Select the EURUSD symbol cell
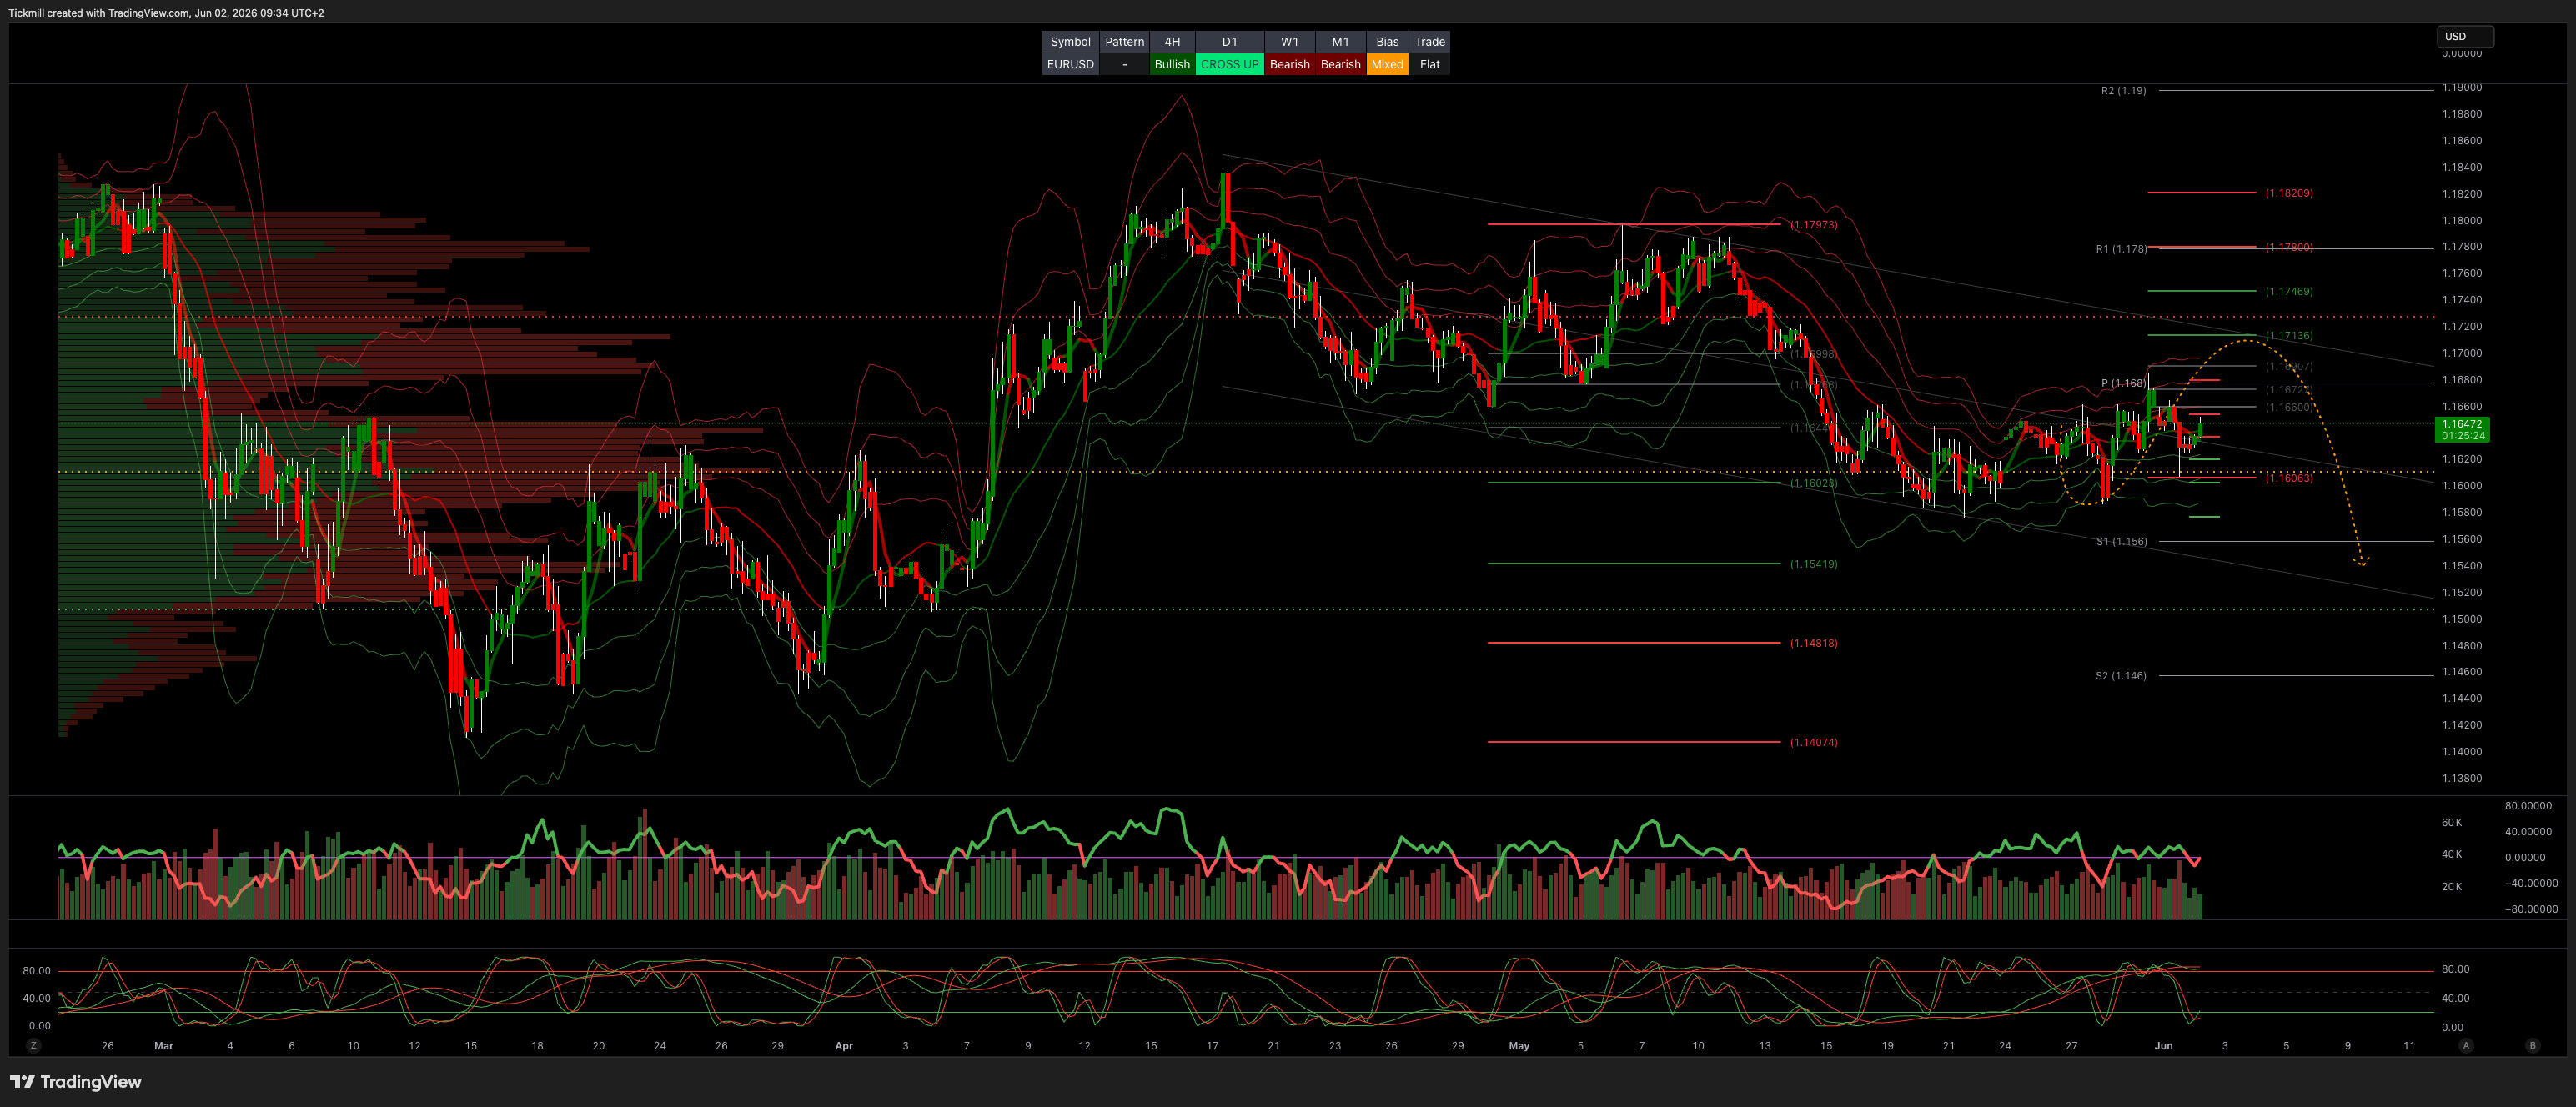Image resolution: width=2576 pixels, height=1107 pixels. [1070, 64]
